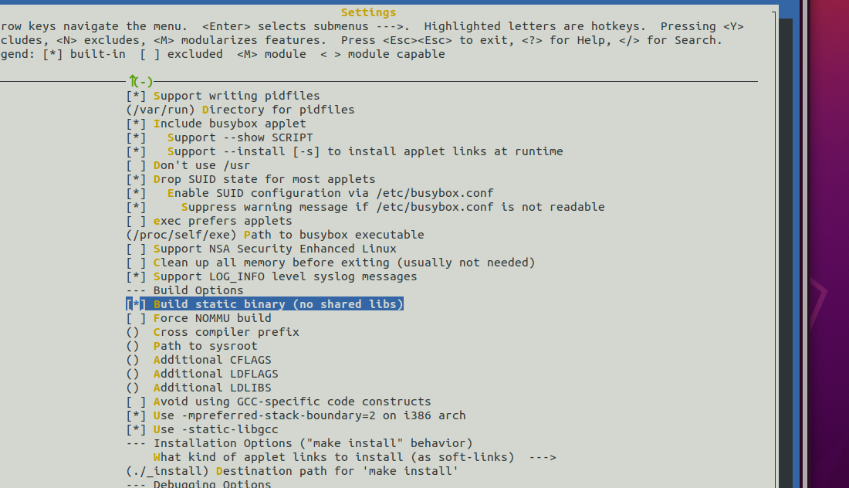The image size is (849, 488).
Task: Edit Directory for pidfiles (/var/run) value
Action: click(240, 110)
